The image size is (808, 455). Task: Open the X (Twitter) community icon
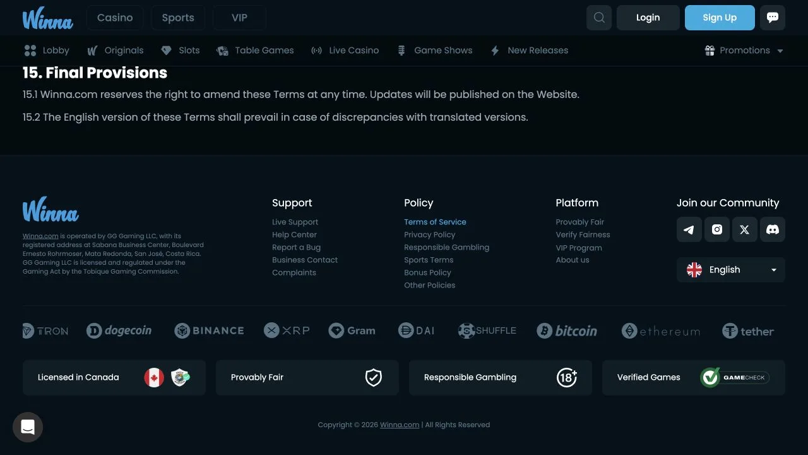pos(745,229)
